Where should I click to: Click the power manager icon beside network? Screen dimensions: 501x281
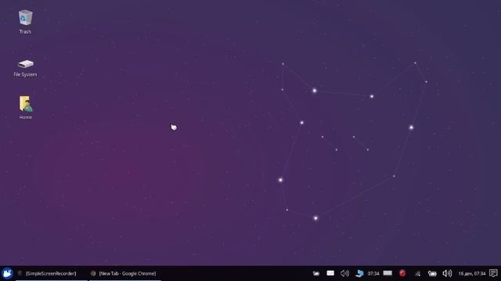tap(432, 273)
